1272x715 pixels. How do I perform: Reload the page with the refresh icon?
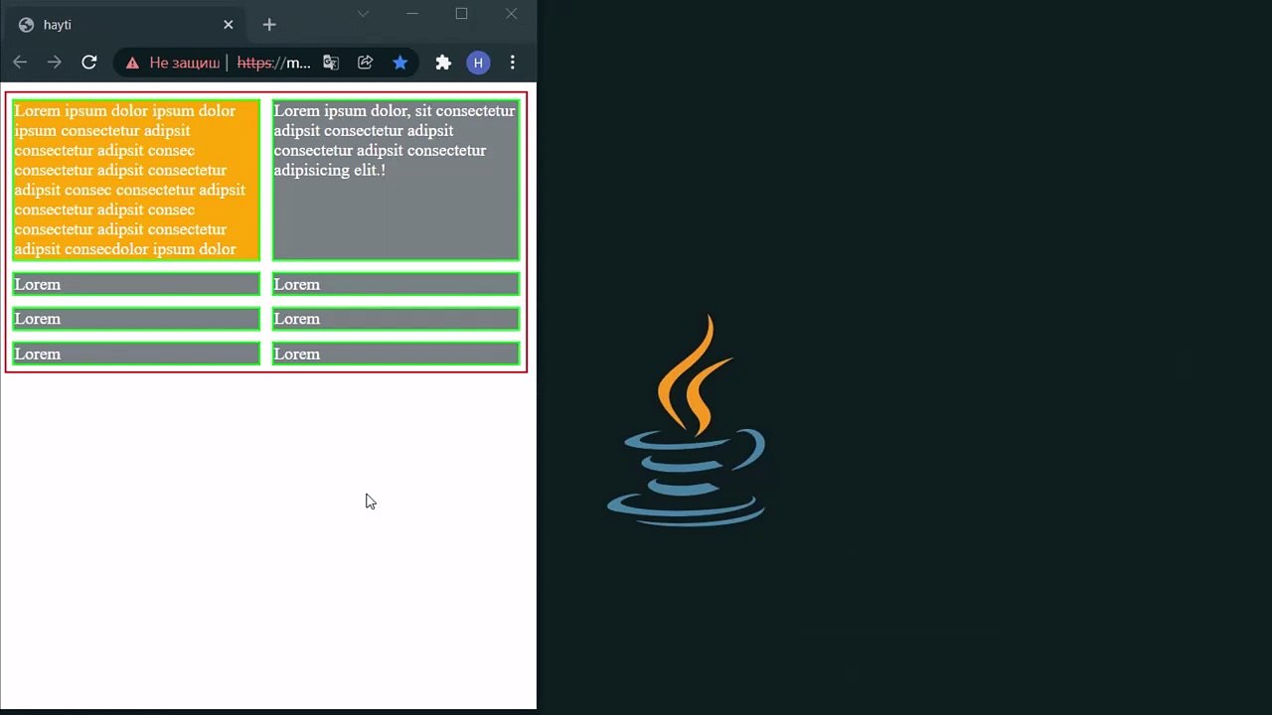pos(89,63)
